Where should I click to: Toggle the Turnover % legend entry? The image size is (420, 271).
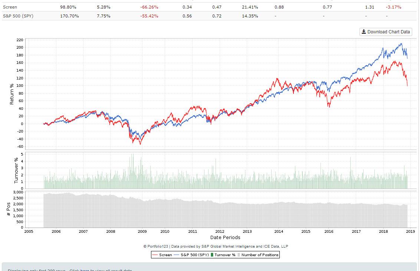click(x=223, y=255)
